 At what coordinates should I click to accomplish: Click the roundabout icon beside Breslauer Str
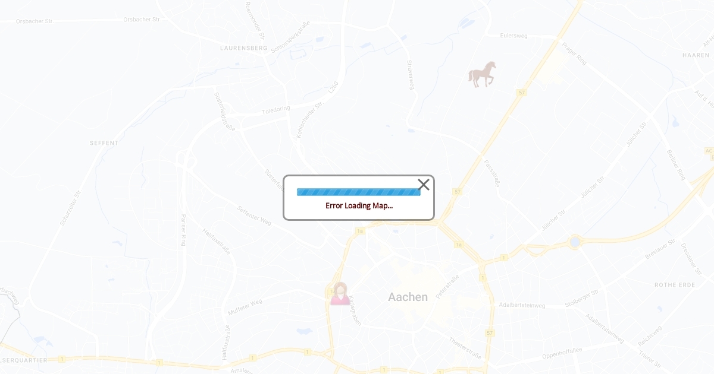(574, 242)
